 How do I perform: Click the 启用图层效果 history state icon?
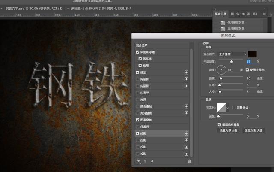coord(223,29)
